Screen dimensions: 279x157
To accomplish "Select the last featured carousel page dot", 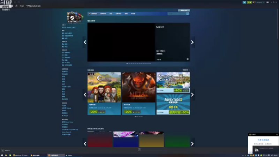I will pyautogui.click(x=150, y=63).
